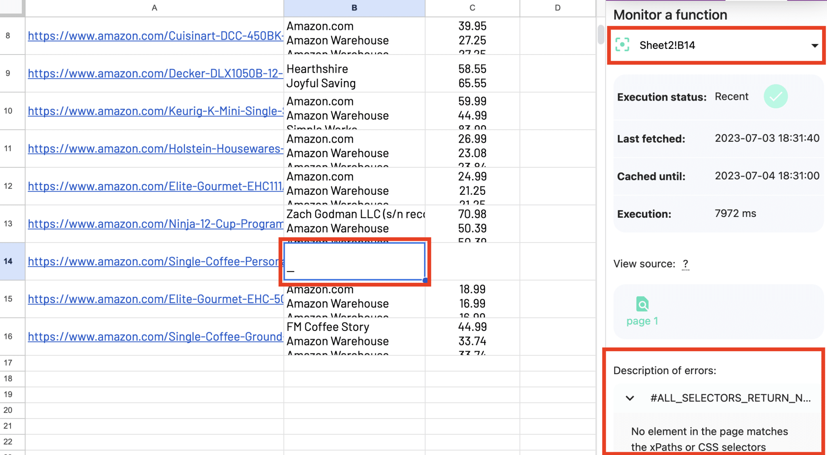This screenshot has height=455, width=827.
Task: Open the Decker-DLX1050B-12 Amazon link
Action: coord(155,73)
